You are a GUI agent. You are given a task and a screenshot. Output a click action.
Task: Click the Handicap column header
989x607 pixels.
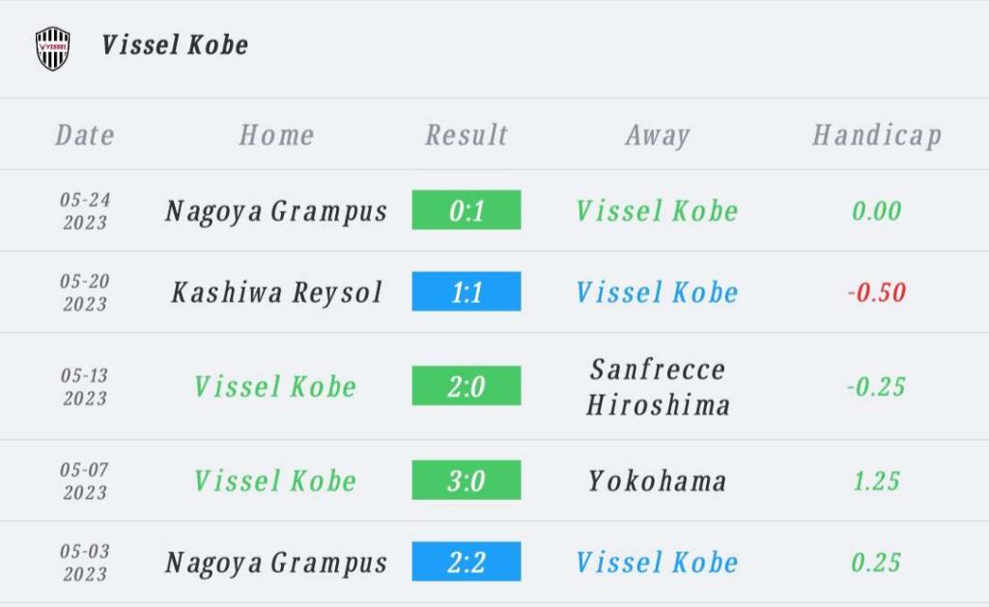pos(877,135)
